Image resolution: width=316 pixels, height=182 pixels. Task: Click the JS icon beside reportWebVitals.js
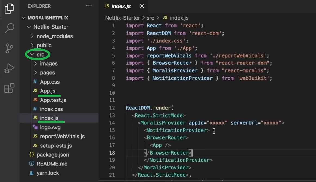click(x=35, y=136)
